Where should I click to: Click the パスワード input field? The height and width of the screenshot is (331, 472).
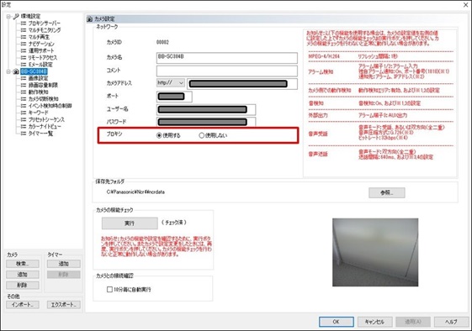click(x=206, y=122)
